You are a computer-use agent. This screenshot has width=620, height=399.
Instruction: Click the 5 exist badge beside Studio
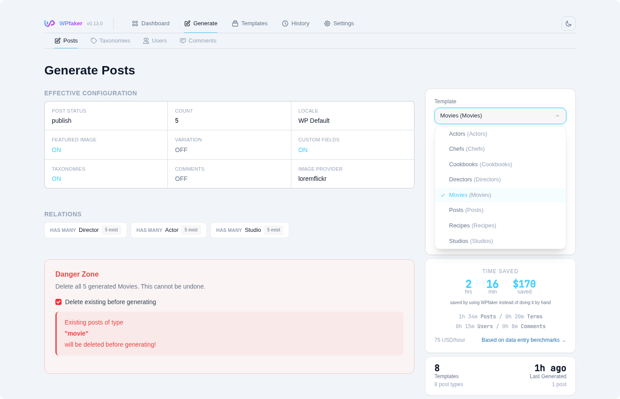pyautogui.click(x=274, y=230)
